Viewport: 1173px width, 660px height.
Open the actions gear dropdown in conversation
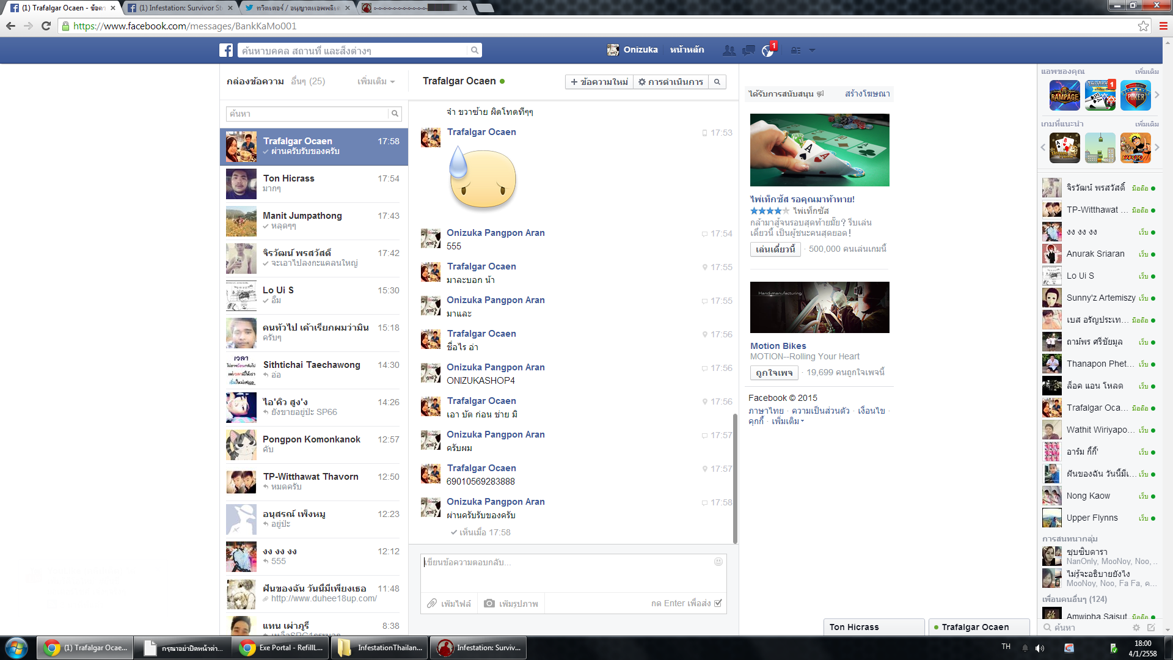coord(670,82)
